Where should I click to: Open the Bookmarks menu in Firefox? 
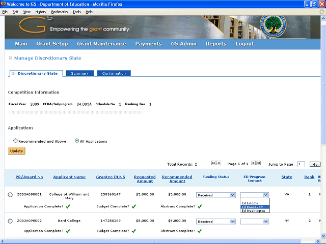59,11
